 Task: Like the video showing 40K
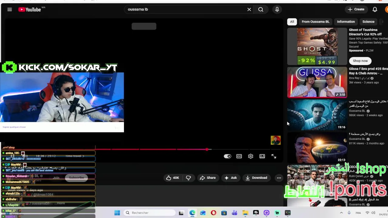172,178
